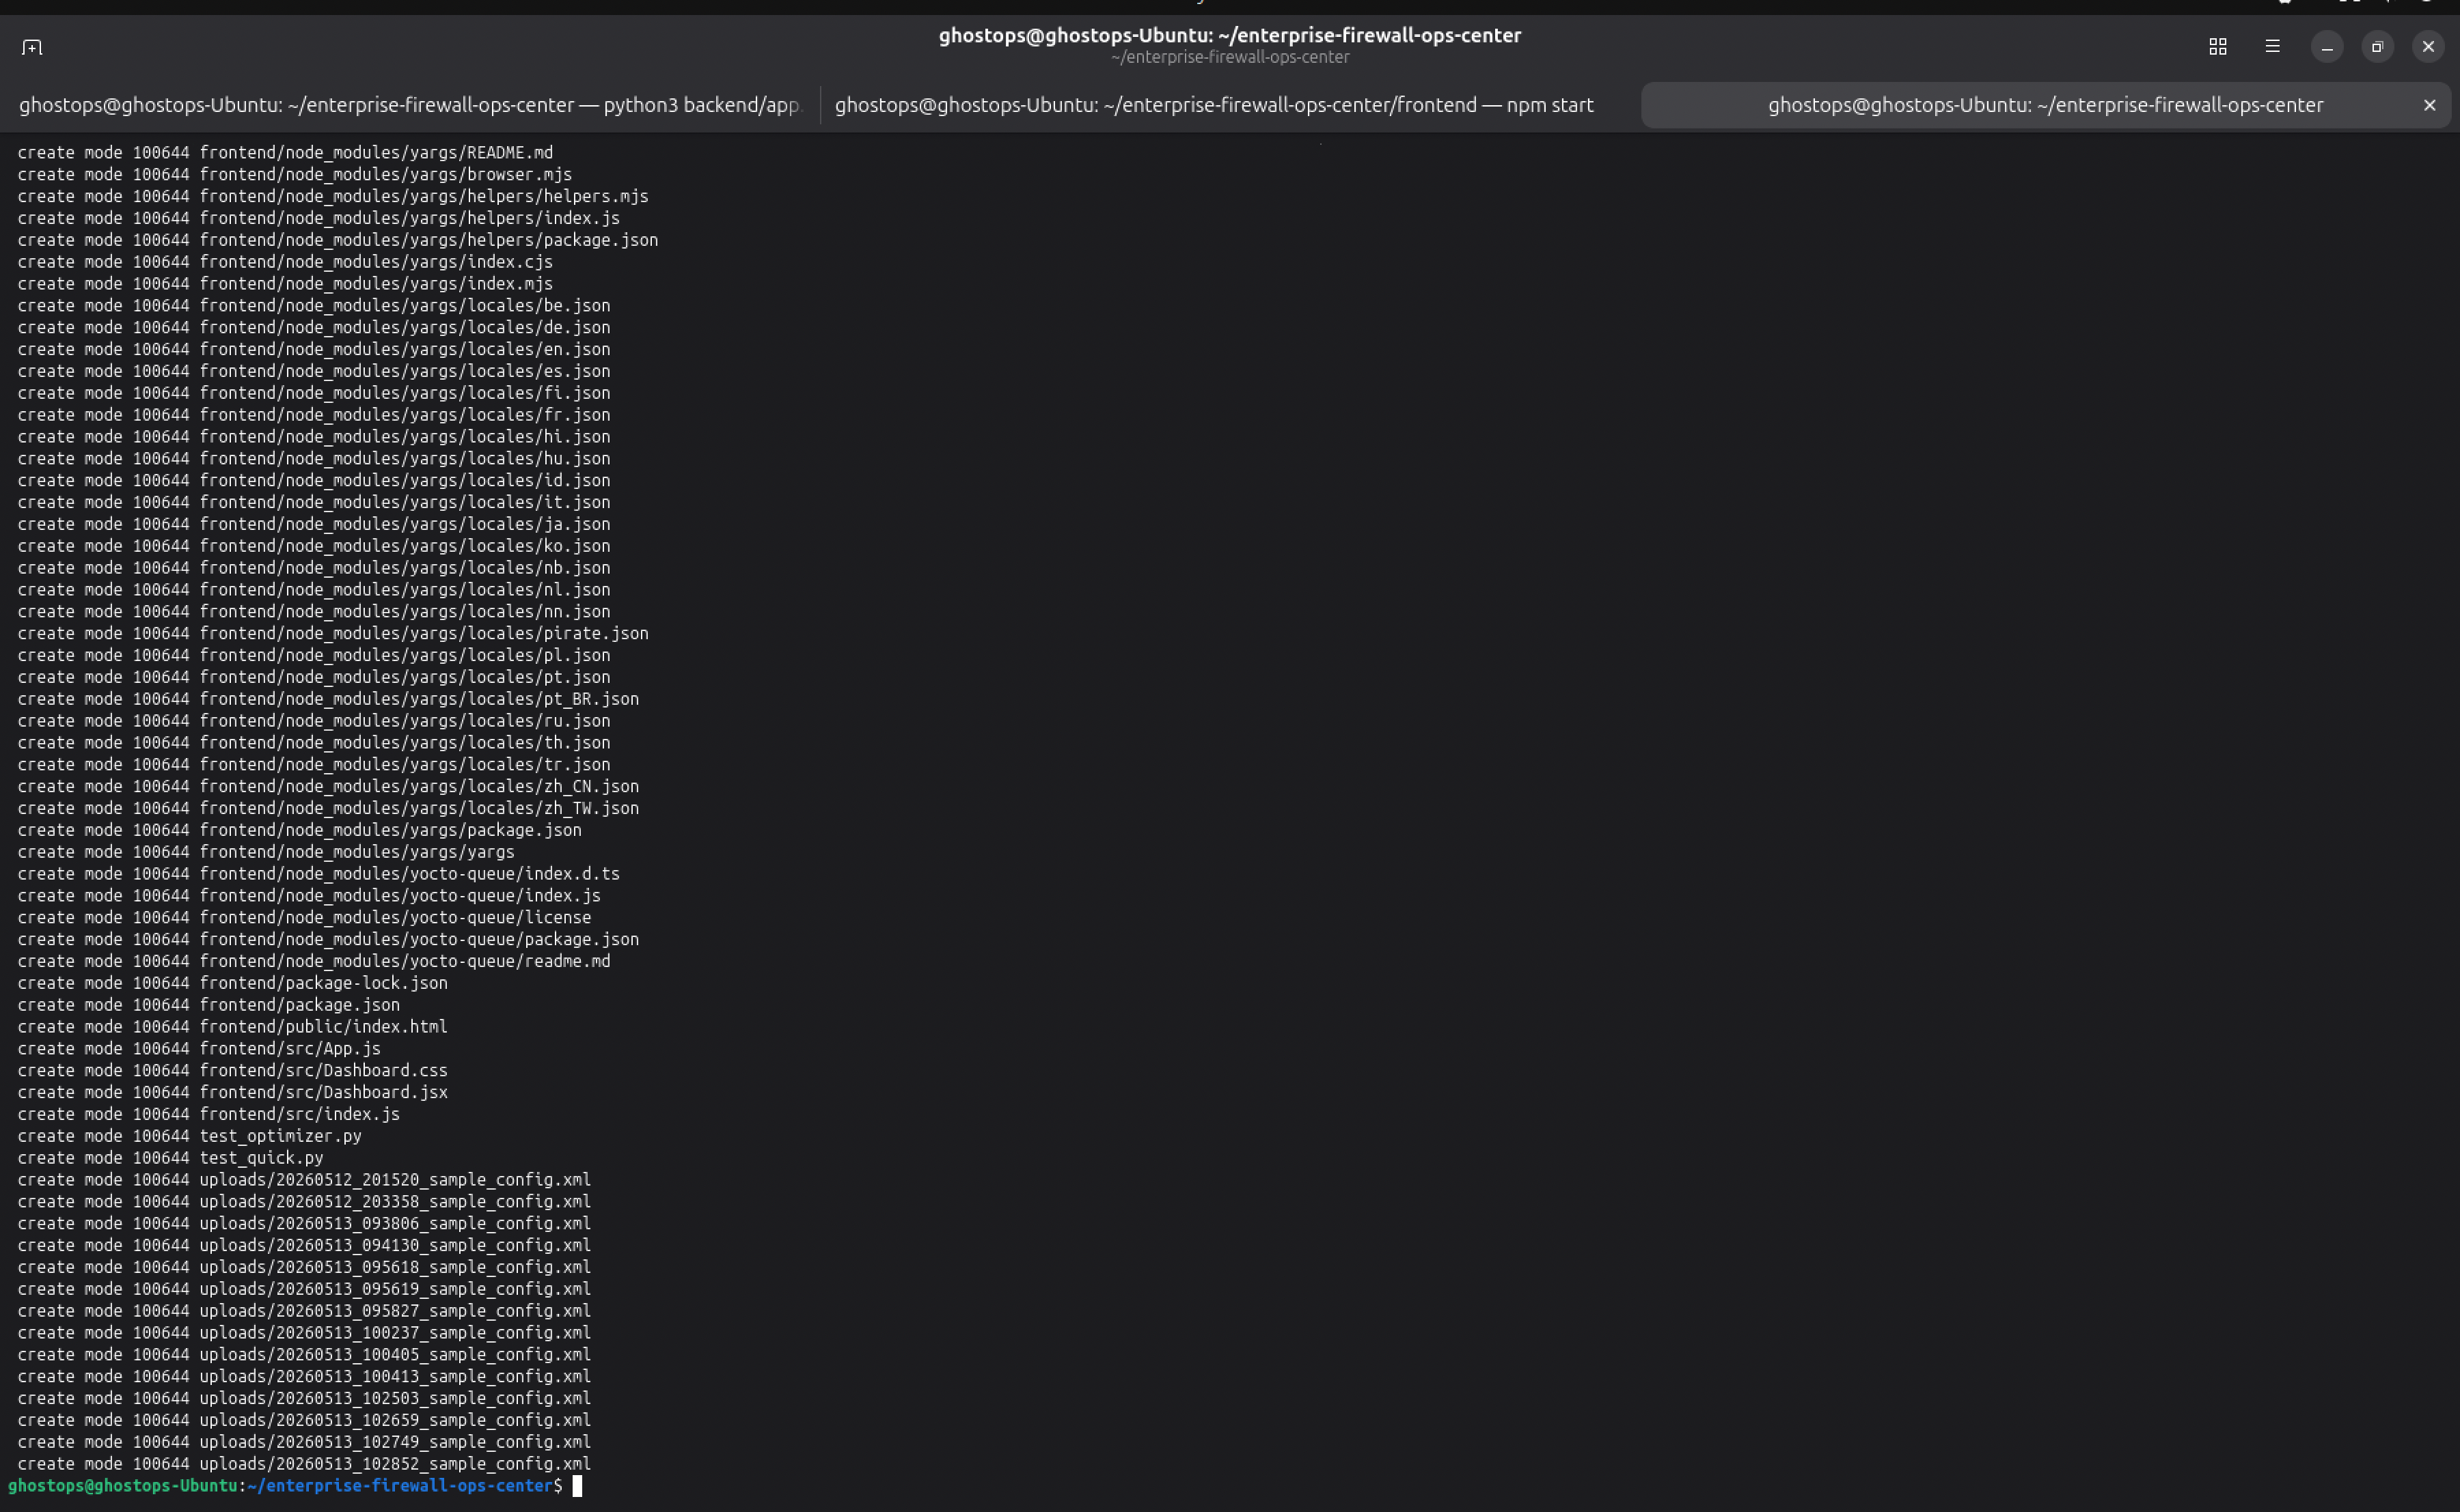Click line frontend/src/index.js
Viewport: 2460px width, 1512px height.
pyautogui.click(x=209, y=1115)
